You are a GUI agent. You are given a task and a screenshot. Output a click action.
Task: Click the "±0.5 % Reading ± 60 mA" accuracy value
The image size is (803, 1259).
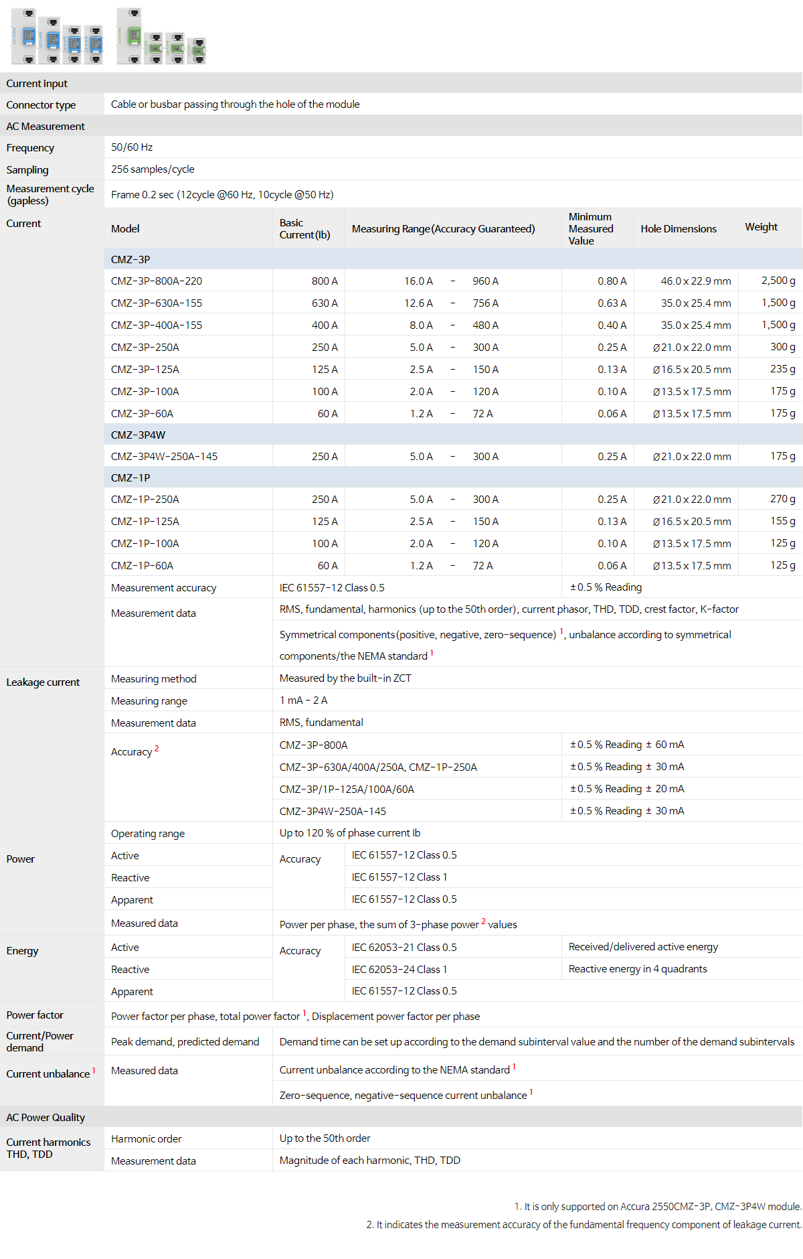[627, 745]
